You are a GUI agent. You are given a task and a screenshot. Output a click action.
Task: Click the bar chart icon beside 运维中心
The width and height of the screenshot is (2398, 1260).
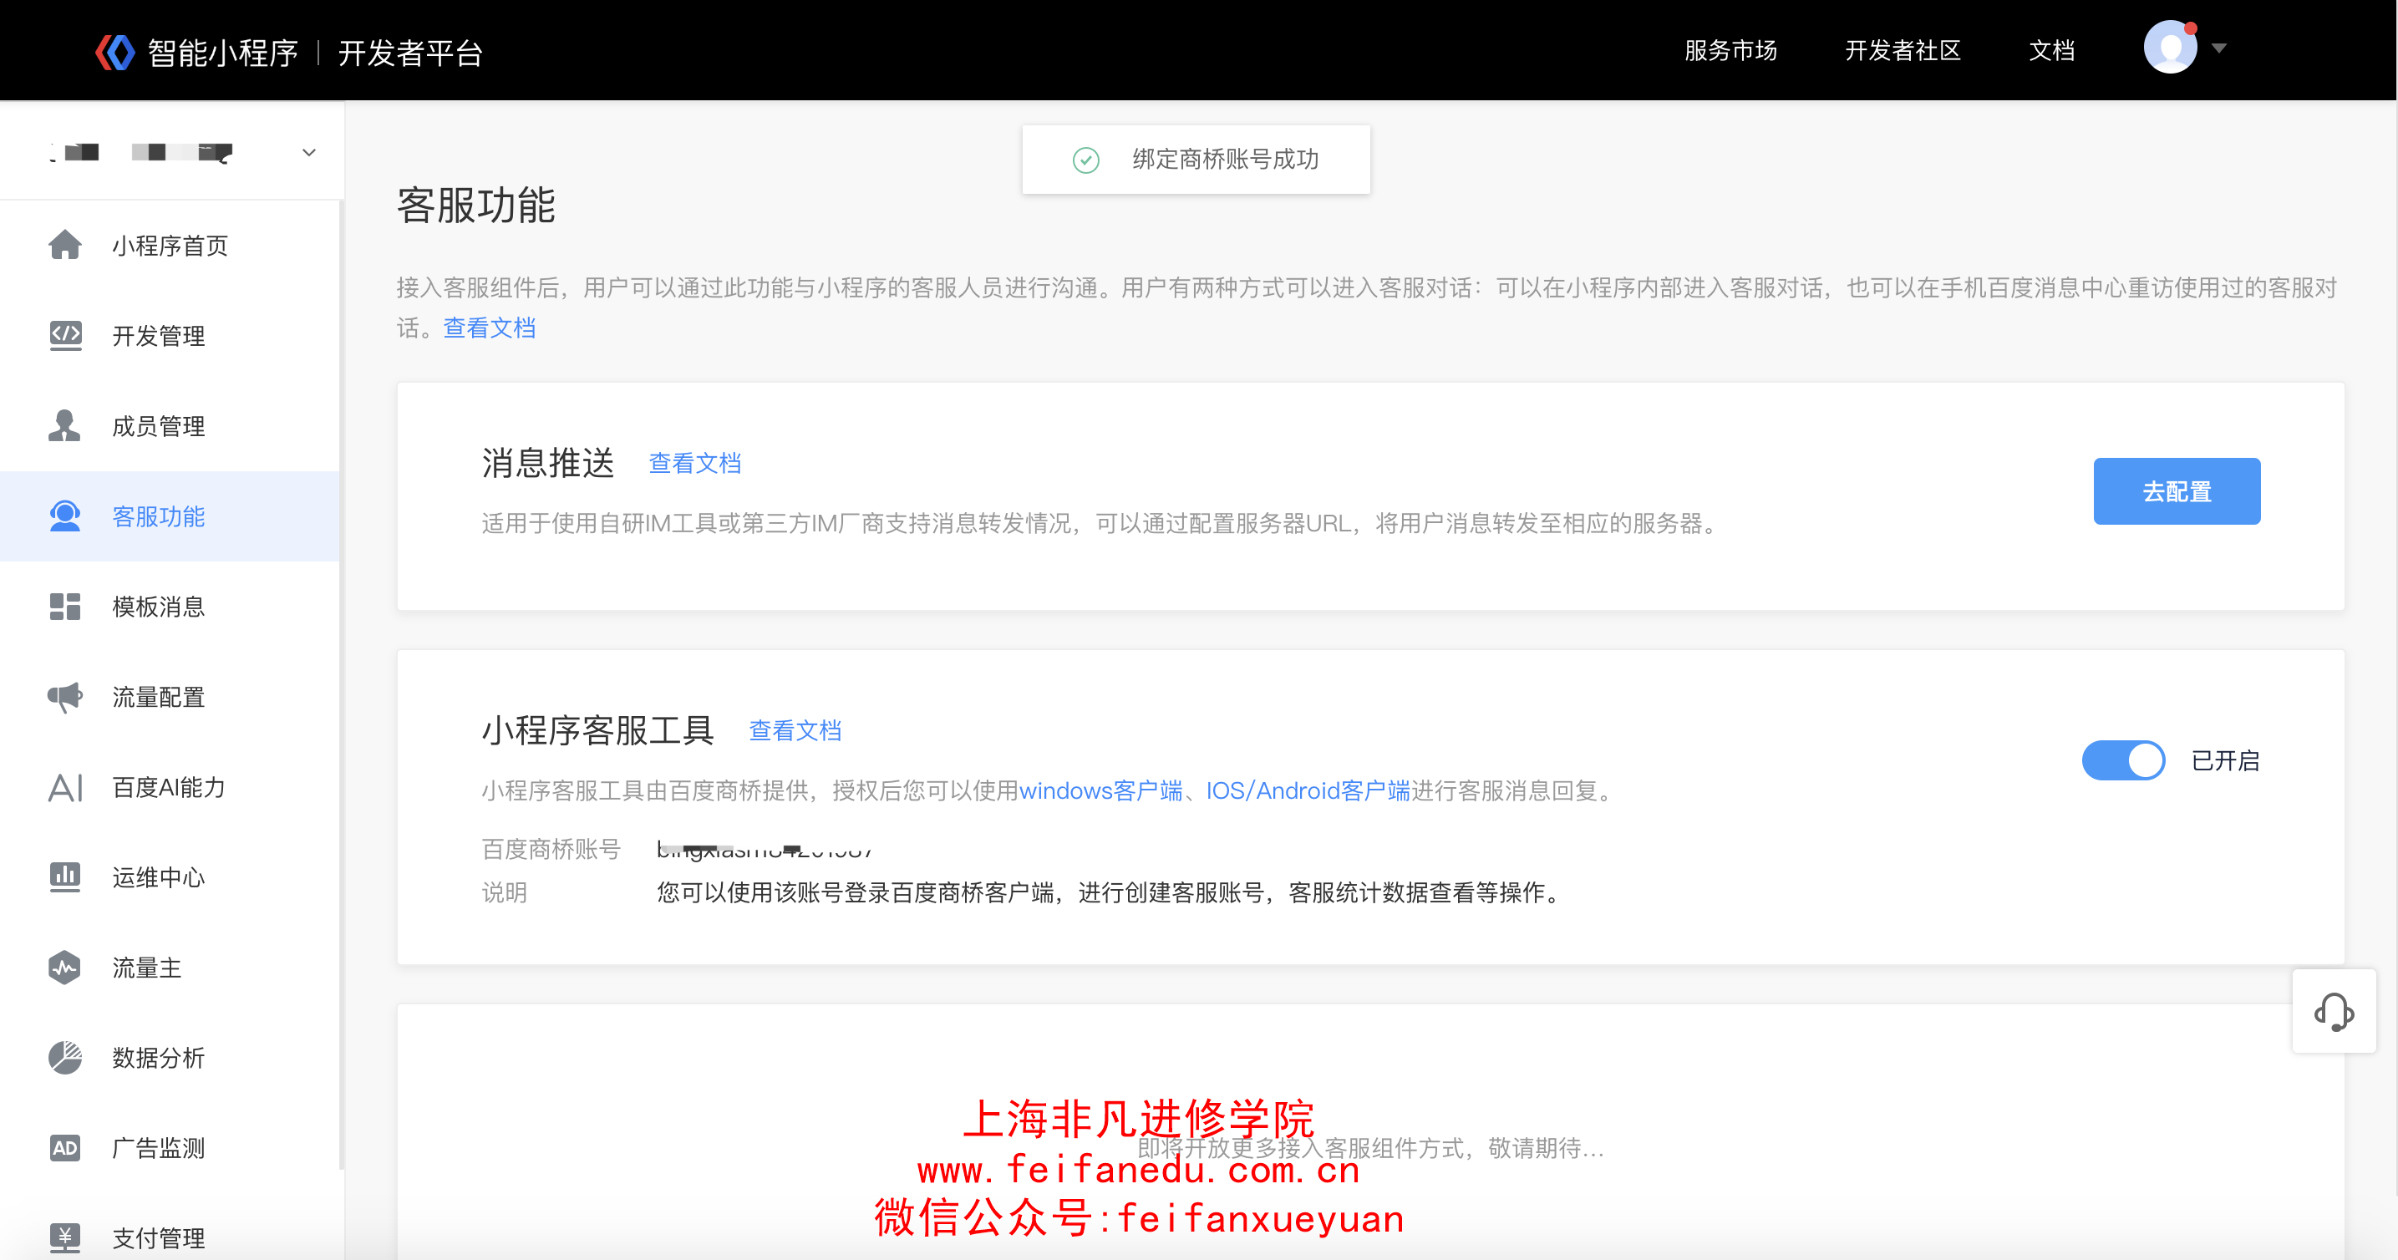tap(65, 877)
